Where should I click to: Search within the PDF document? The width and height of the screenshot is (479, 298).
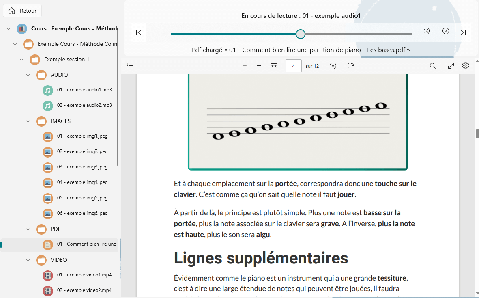pos(433,66)
